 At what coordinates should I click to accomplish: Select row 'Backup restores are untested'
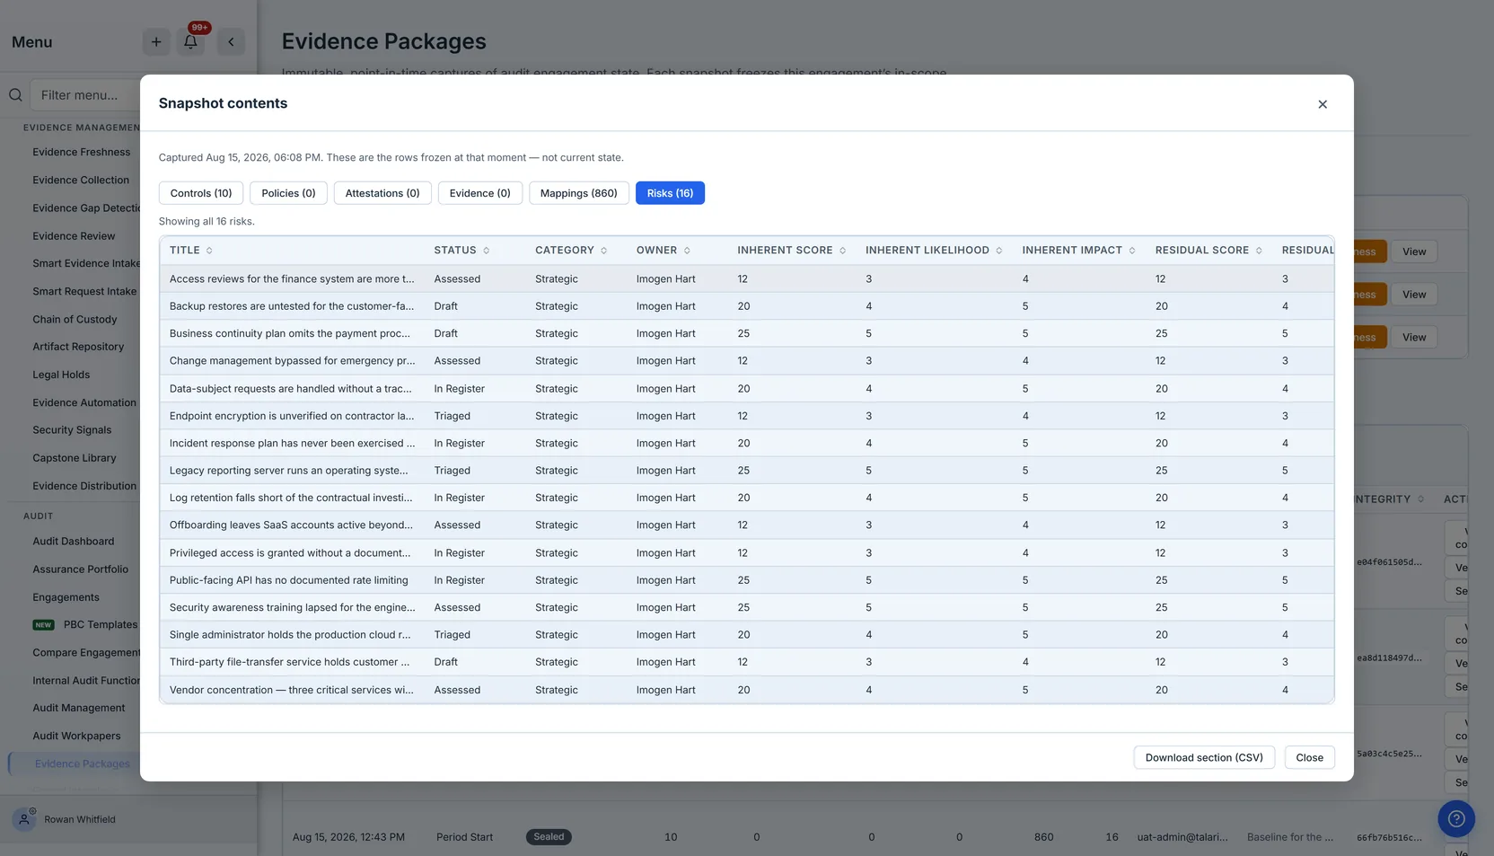(747, 306)
